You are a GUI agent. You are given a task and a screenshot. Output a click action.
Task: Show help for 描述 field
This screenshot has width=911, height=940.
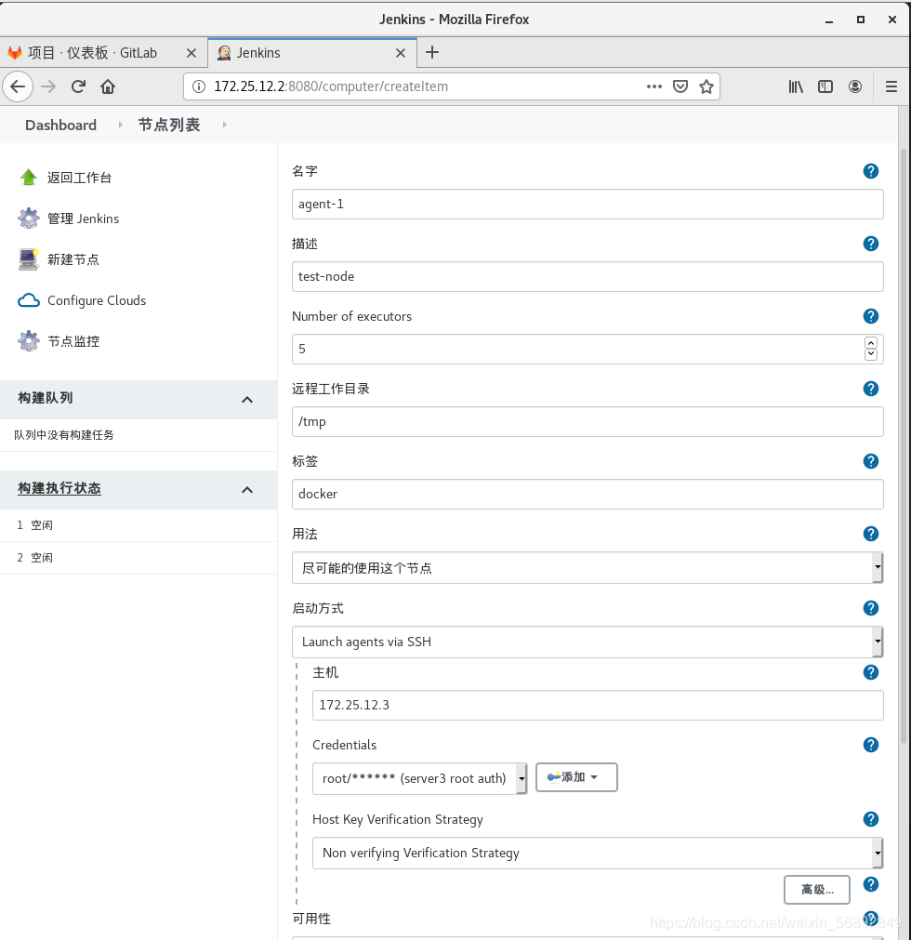click(871, 244)
